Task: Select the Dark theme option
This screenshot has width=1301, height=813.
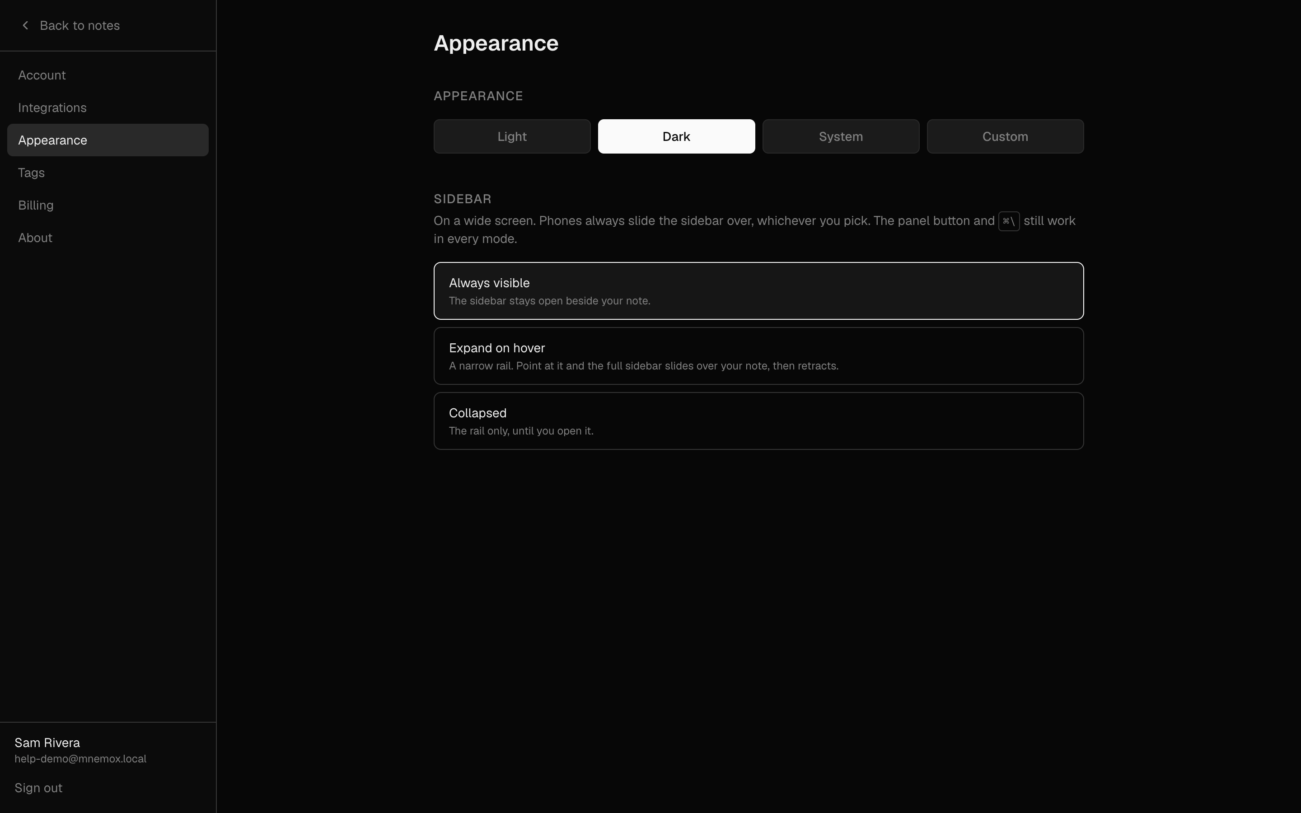Action: (x=676, y=136)
